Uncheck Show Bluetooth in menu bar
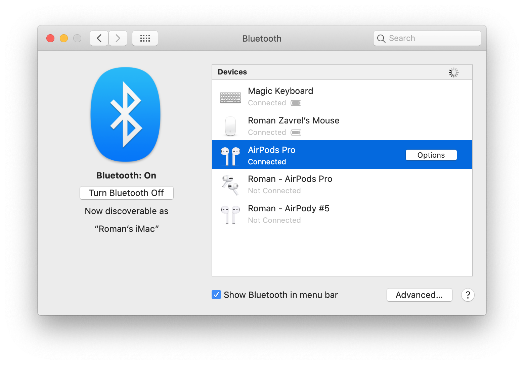 (x=216, y=295)
